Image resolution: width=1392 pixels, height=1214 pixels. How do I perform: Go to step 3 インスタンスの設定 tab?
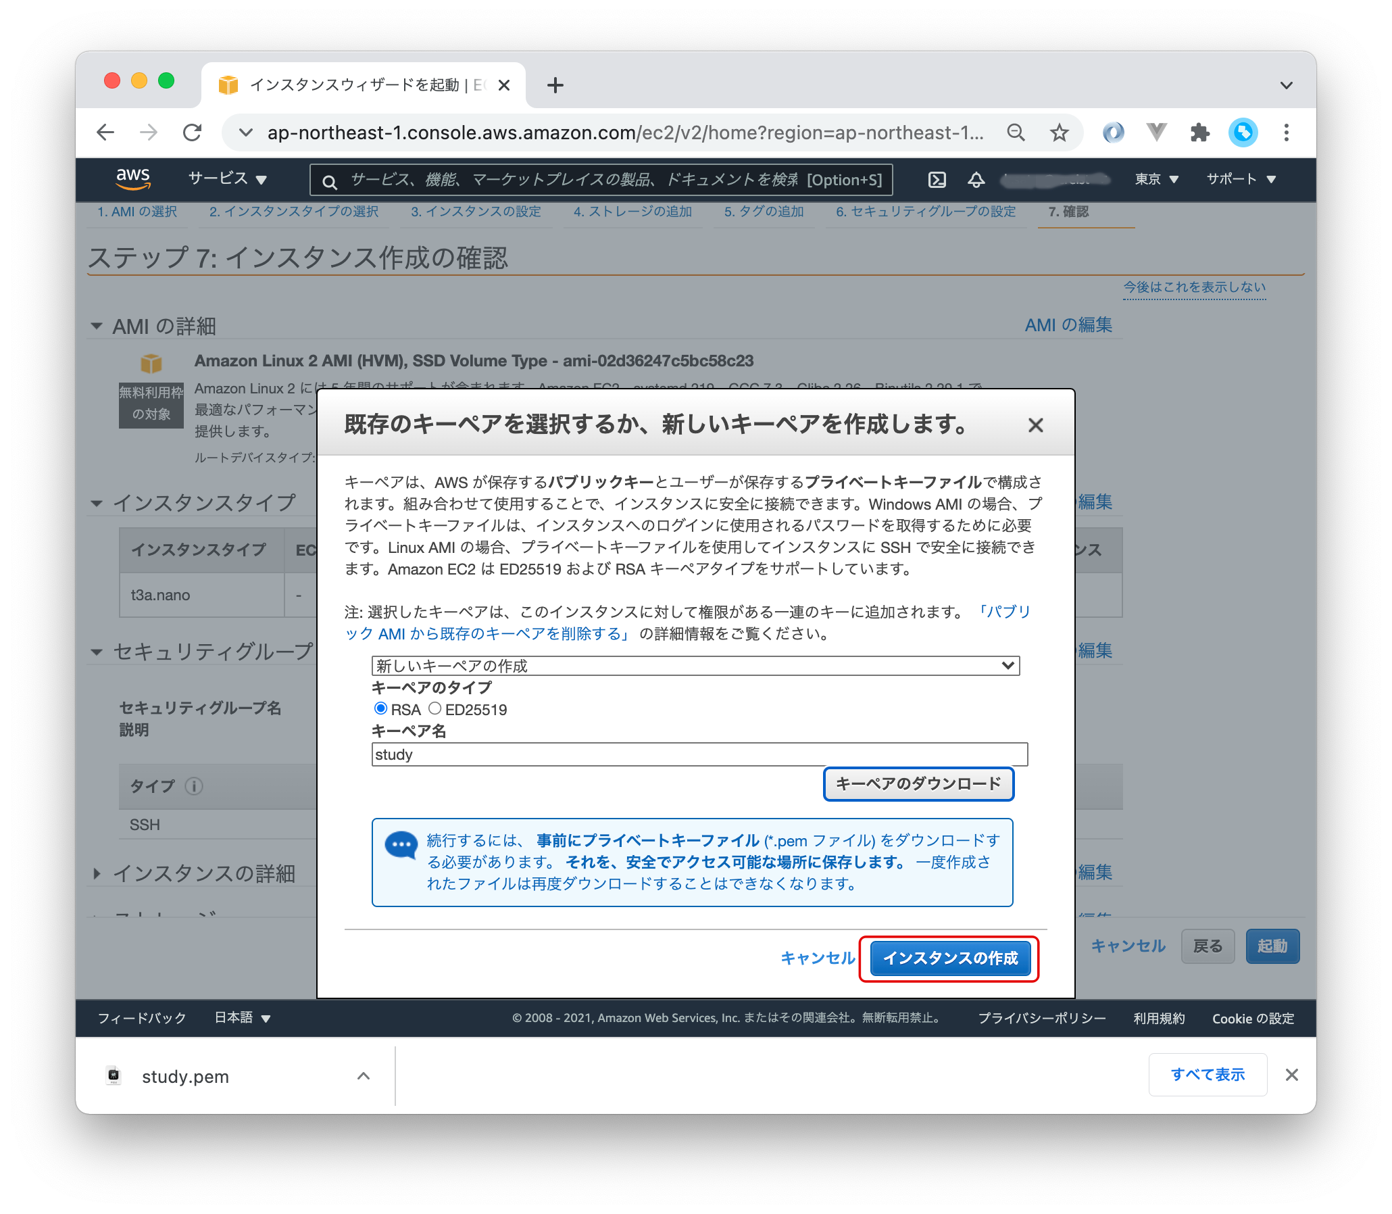point(476,212)
